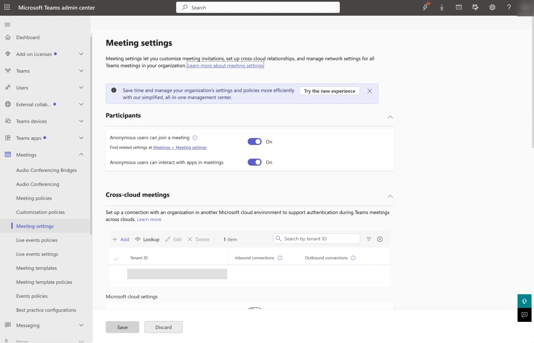Open Live events policies page
The height and width of the screenshot is (343, 534).
[37, 240]
